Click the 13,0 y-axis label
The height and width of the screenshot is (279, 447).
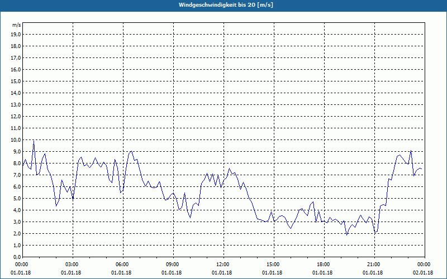[x=16, y=105]
